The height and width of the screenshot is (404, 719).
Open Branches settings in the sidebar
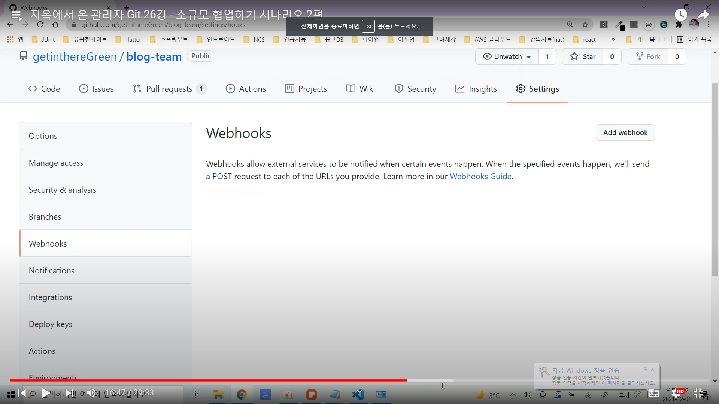click(106, 217)
